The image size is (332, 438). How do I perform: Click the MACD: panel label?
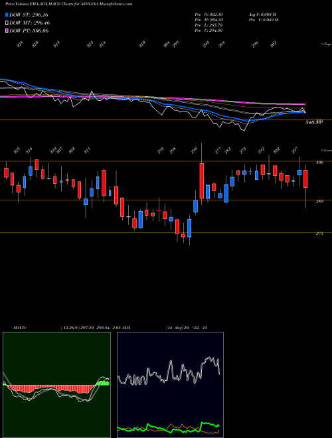coord(19,328)
